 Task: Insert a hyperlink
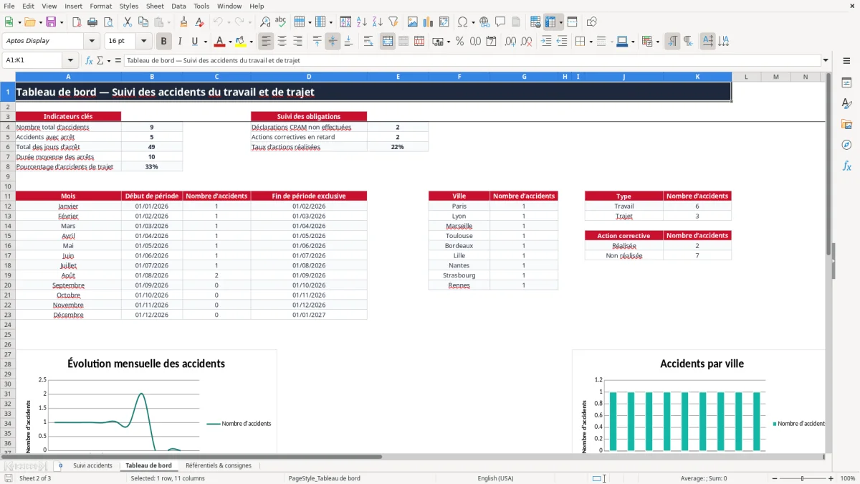coord(484,22)
